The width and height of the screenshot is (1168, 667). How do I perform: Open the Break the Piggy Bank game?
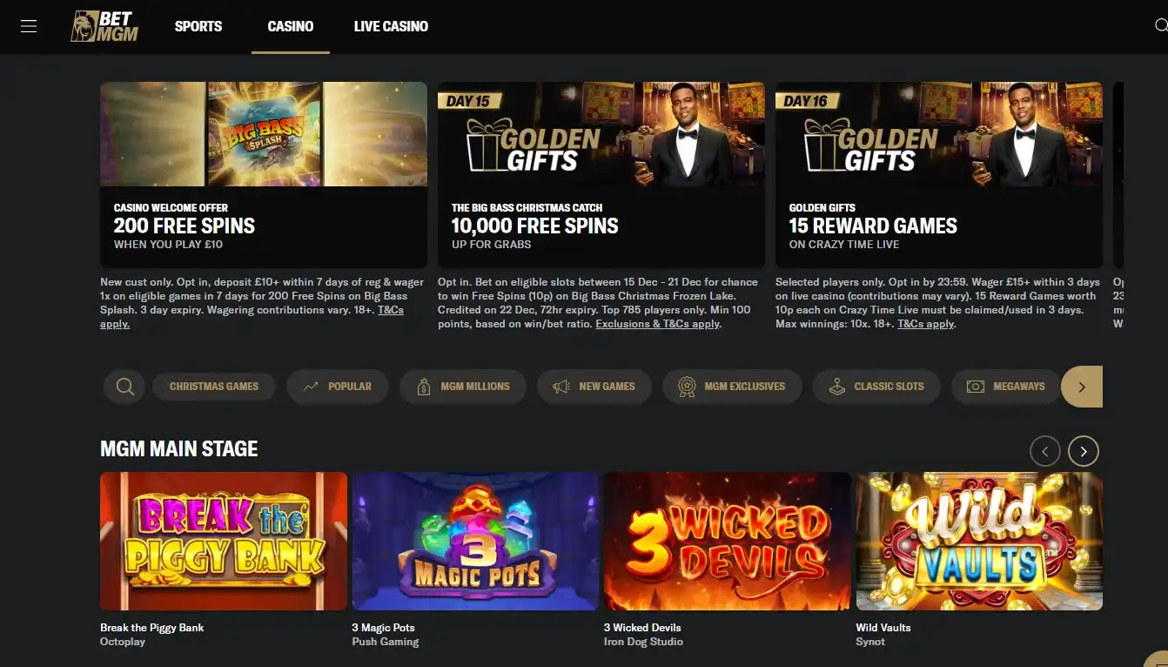click(224, 542)
